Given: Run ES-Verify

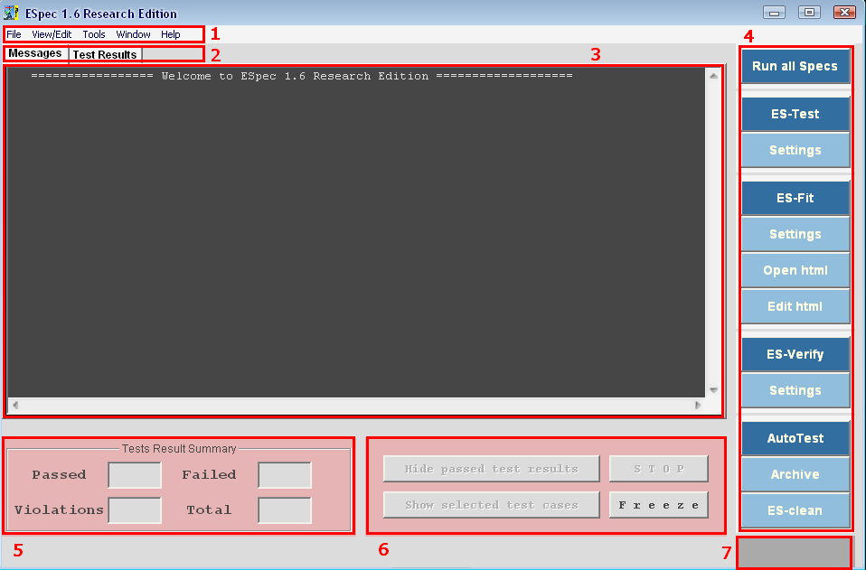Looking at the screenshot, I should 795,354.
